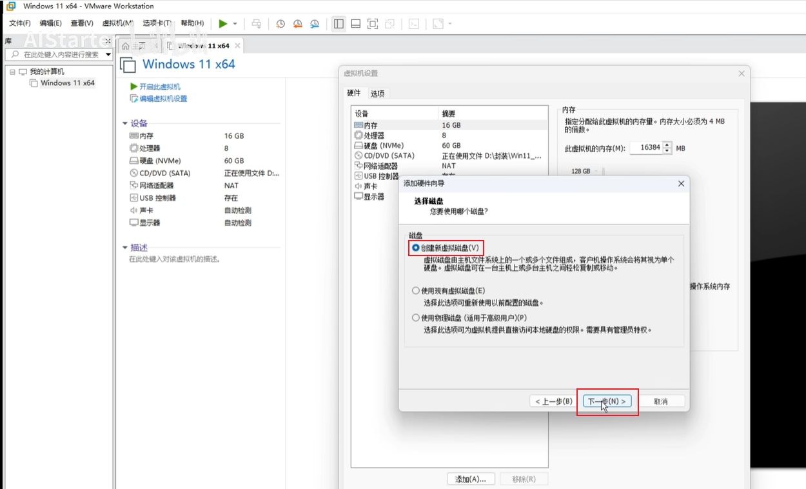Select 使用现有虚拟磁盘 radio option

[416, 291]
